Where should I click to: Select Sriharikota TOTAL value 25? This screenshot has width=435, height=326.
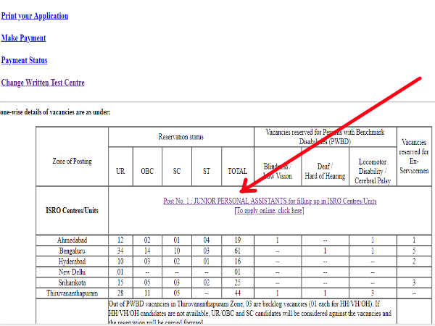coord(238,283)
